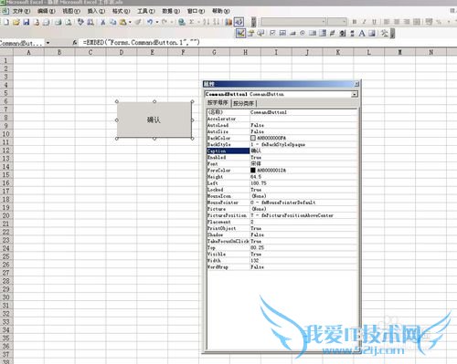Paste using the clipboard icon
The width and height of the screenshot is (457, 364).
click(x=122, y=22)
